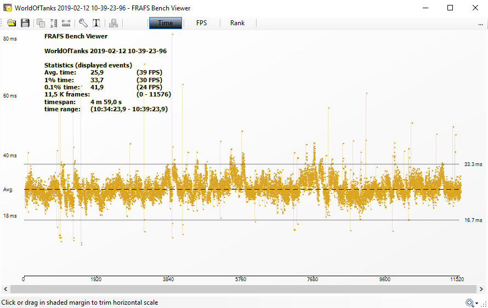Click the magnifier zoom icon in status bar
The image size is (488, 308).
click(469, 303)
